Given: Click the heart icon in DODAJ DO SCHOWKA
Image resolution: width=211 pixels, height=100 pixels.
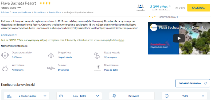Looking at the screenshot, I should [205, 83].
